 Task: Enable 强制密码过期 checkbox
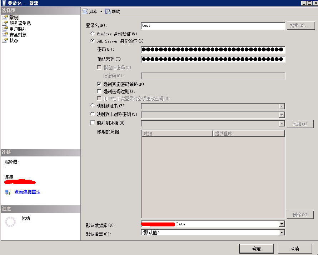pos(99,91)
